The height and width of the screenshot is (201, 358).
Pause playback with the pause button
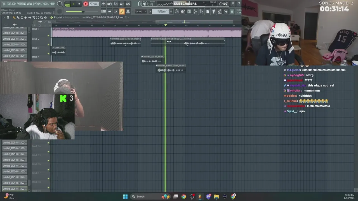(x=73, y=4)
